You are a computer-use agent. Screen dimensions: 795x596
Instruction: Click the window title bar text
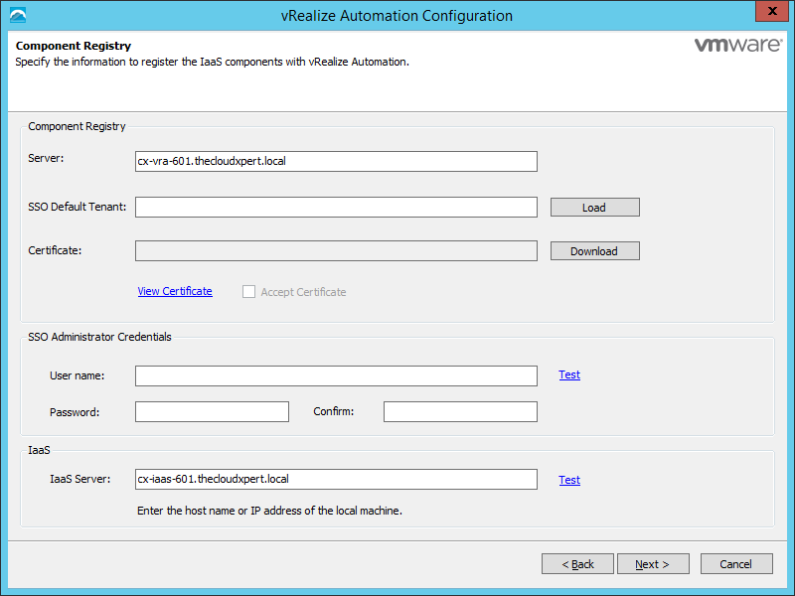click(397, 15)
